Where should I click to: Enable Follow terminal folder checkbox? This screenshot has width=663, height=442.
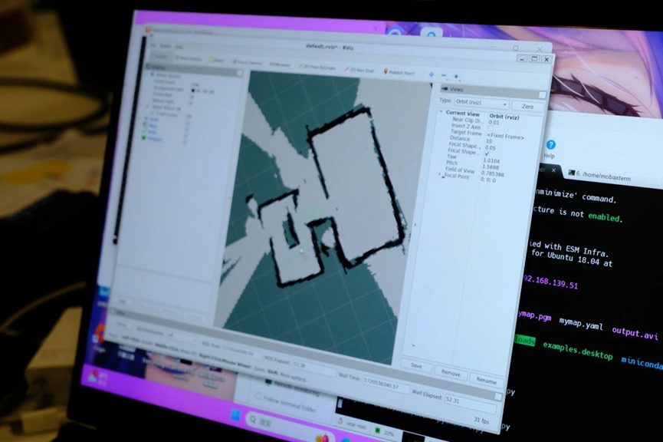click(x=258, y=396)
